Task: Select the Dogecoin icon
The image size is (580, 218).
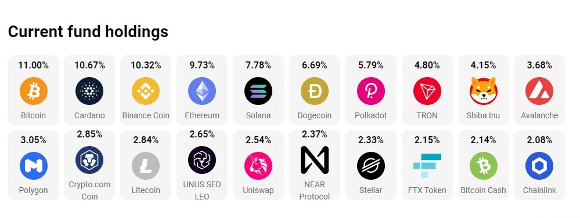Action: [x=315, y=91]
